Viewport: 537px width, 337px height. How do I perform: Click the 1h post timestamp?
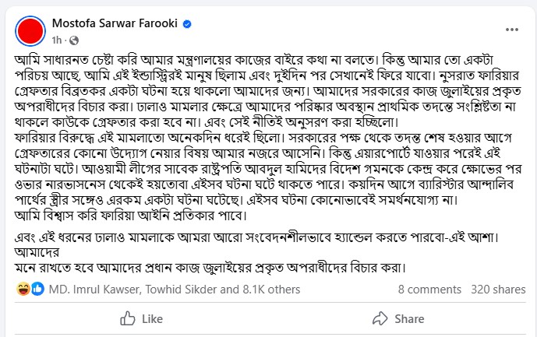pos(57,40)
